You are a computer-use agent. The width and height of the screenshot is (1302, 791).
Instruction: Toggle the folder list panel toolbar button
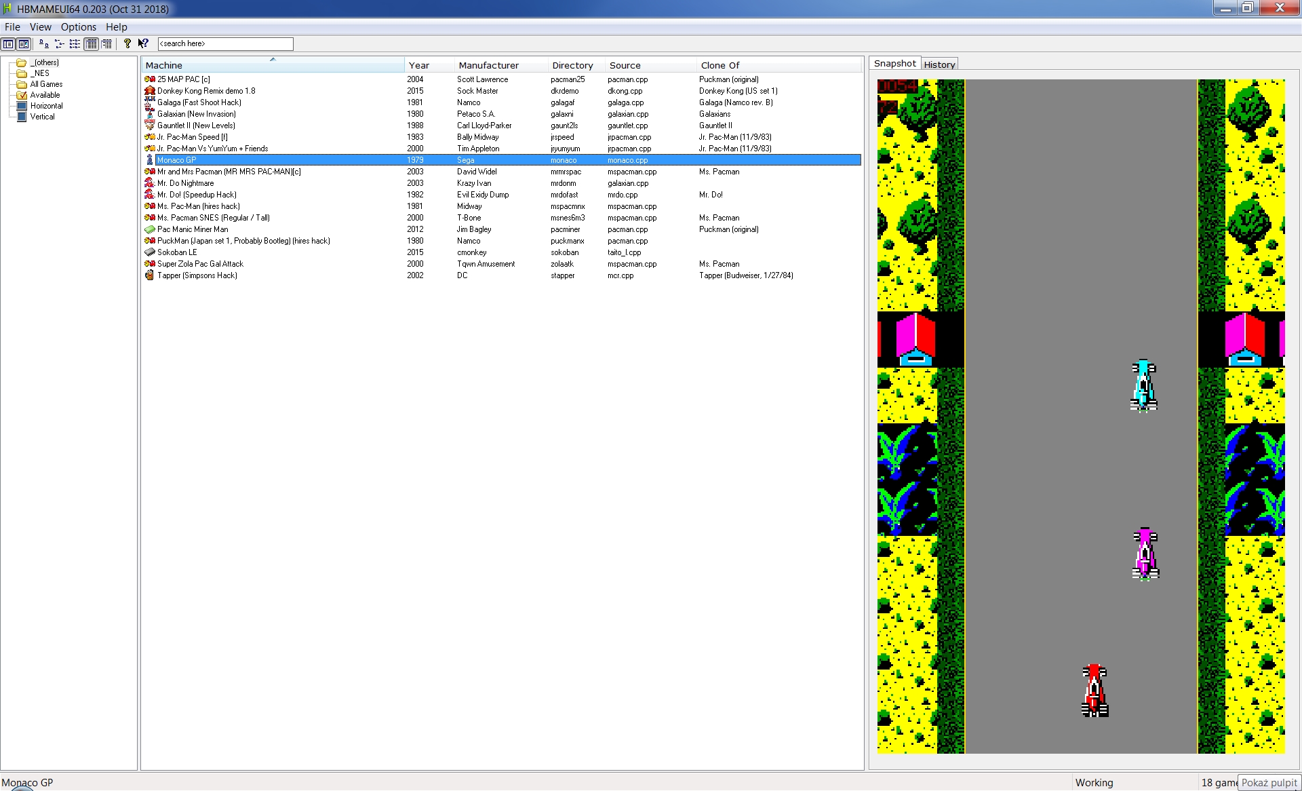tap(8, 44)
